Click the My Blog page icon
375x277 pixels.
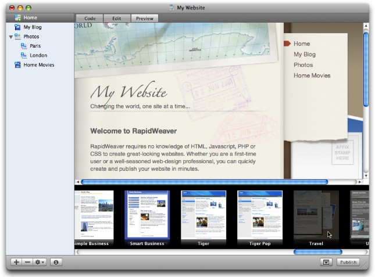[17, 27]
